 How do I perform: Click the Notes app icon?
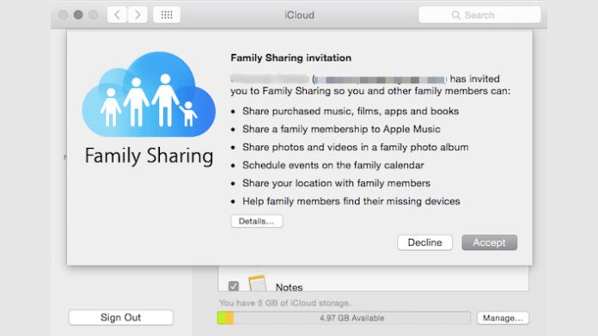(x=257, y=284)
